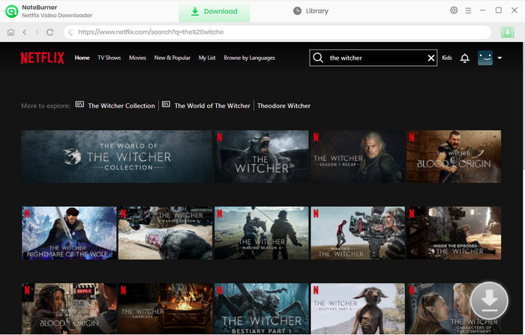Open The Witcher Bestiary Part 1 thumbnail
The height and width of the screenshot is (335, 525).
pos(262,309)
